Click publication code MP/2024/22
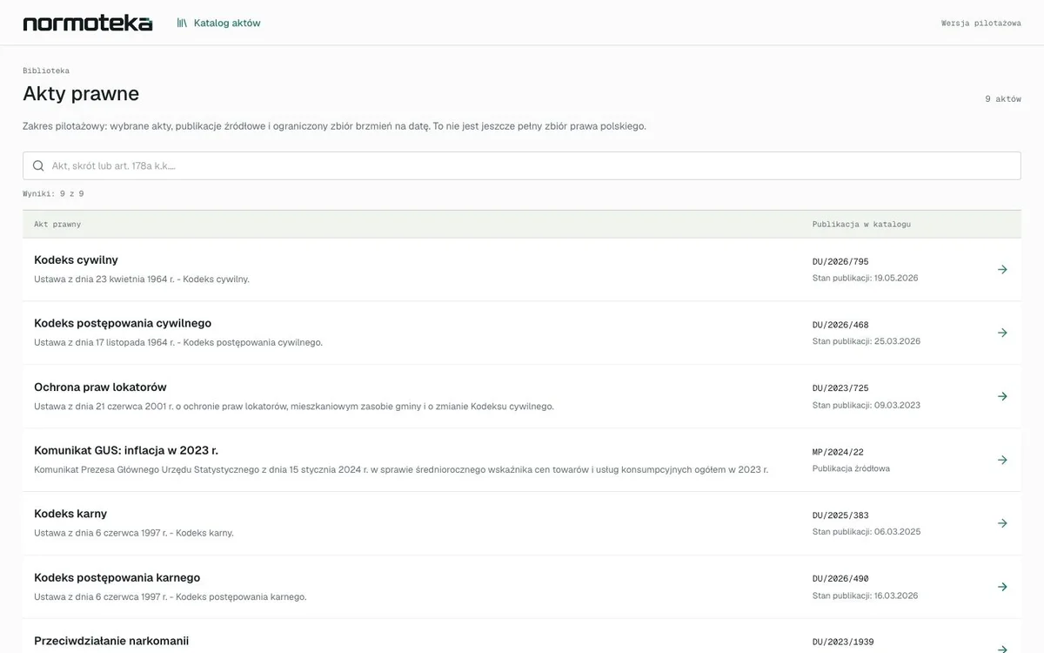The height and width of the screenshot is (653, 1044). tap(838, 452)
